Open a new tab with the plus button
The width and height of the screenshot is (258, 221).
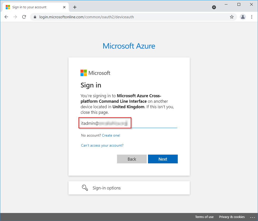point(75,7)
